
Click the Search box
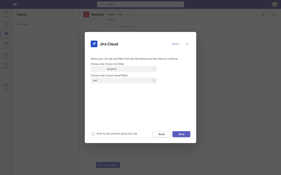tap(140, 4)
